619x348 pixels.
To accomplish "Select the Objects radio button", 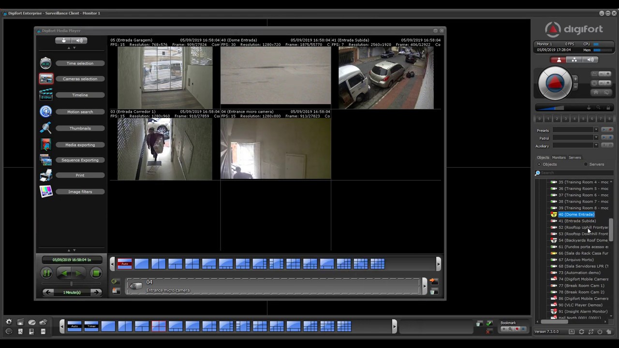I will [539, 164].
